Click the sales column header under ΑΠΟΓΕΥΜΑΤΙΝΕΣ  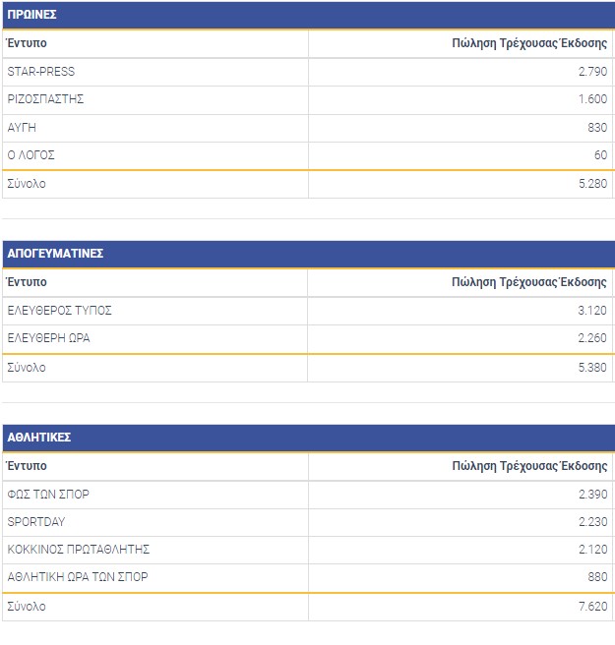pos(529,282)
